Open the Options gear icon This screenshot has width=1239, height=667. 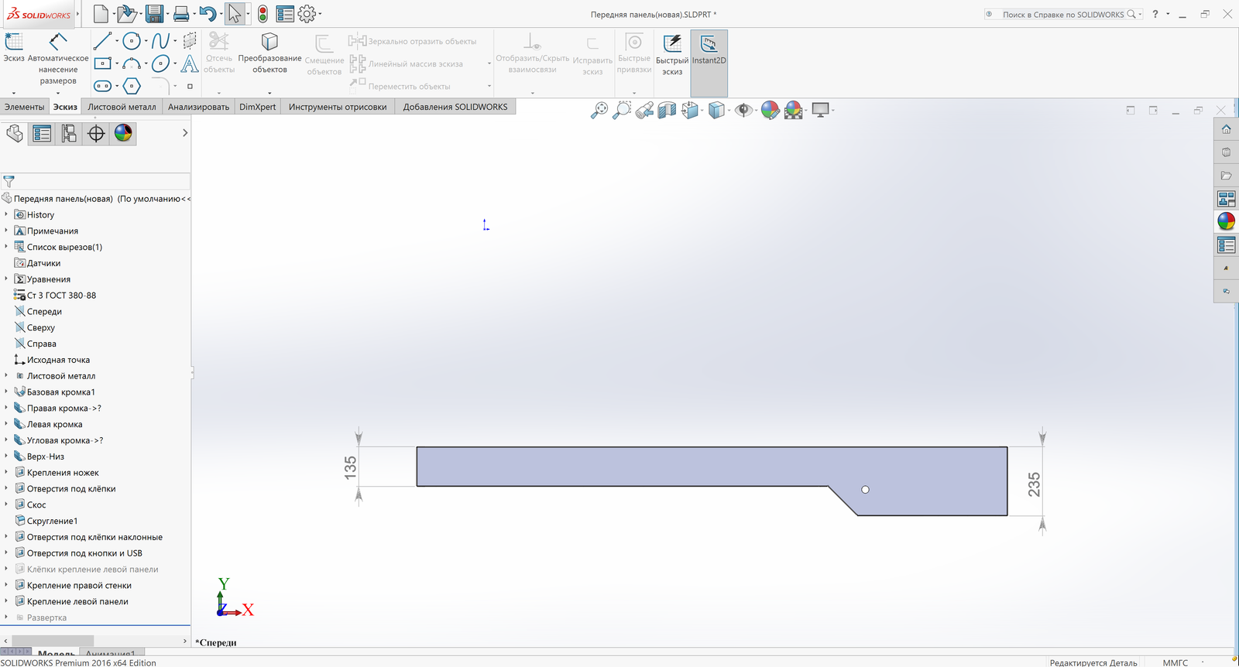point(307,13)
